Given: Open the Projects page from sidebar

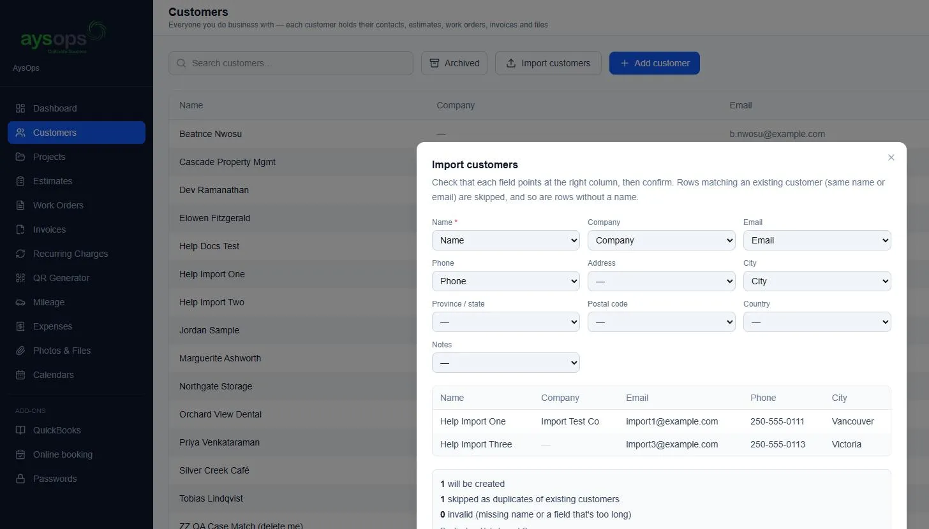Looking at the screenshot, I should 77,157.
